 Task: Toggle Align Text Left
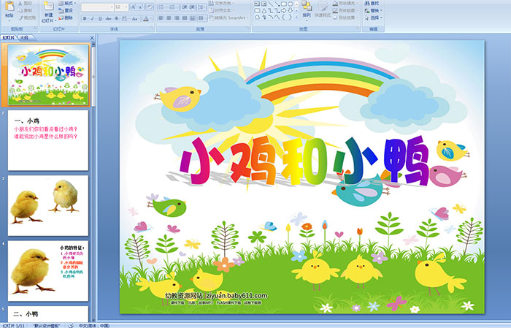coord(161,18)
